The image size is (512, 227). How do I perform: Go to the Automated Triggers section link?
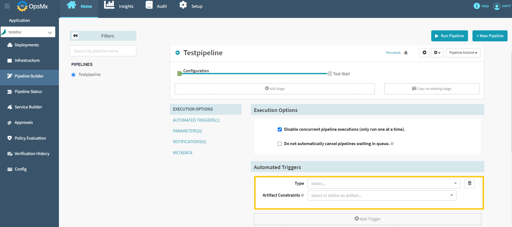tap(196, 120)
